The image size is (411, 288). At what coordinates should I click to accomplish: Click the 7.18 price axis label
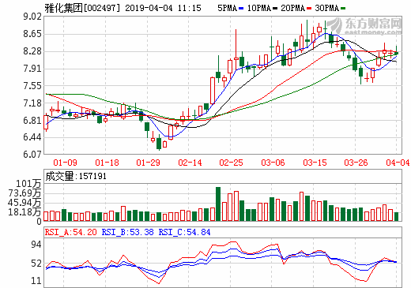(32, 103)
